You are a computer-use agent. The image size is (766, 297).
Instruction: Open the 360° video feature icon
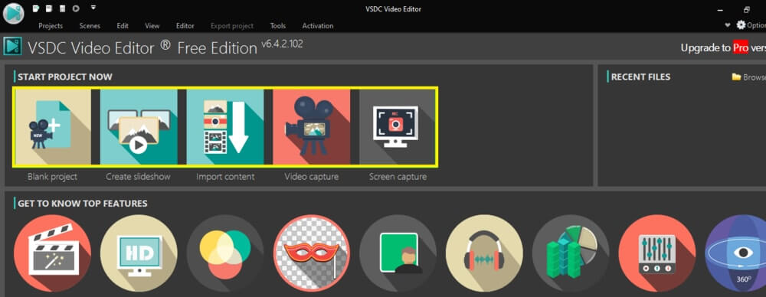[736, 253]
